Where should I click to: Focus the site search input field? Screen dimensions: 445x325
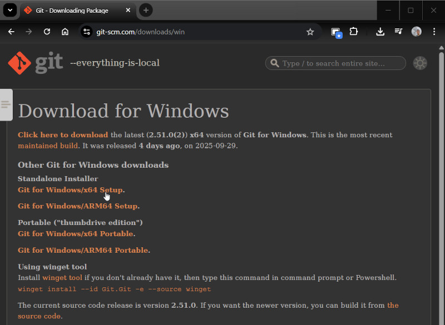click(340, 63)
